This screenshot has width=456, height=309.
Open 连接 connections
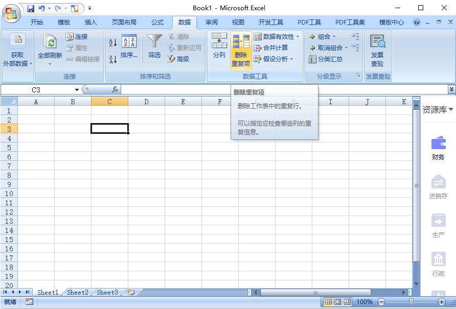(x=77, y=37)
